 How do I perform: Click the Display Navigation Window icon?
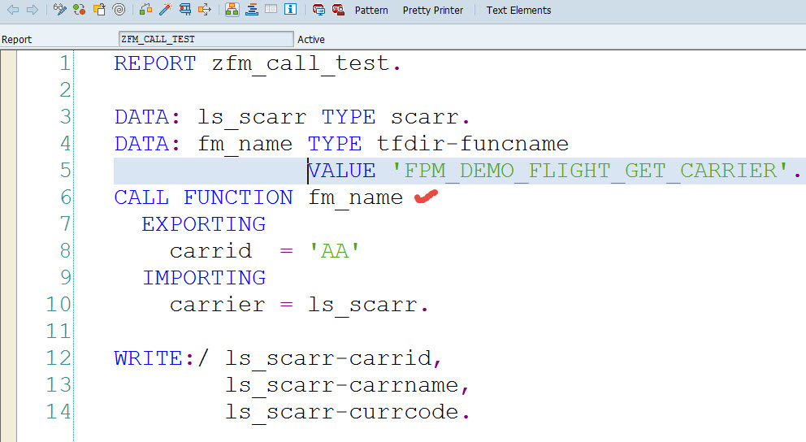[x=251, y=10]
